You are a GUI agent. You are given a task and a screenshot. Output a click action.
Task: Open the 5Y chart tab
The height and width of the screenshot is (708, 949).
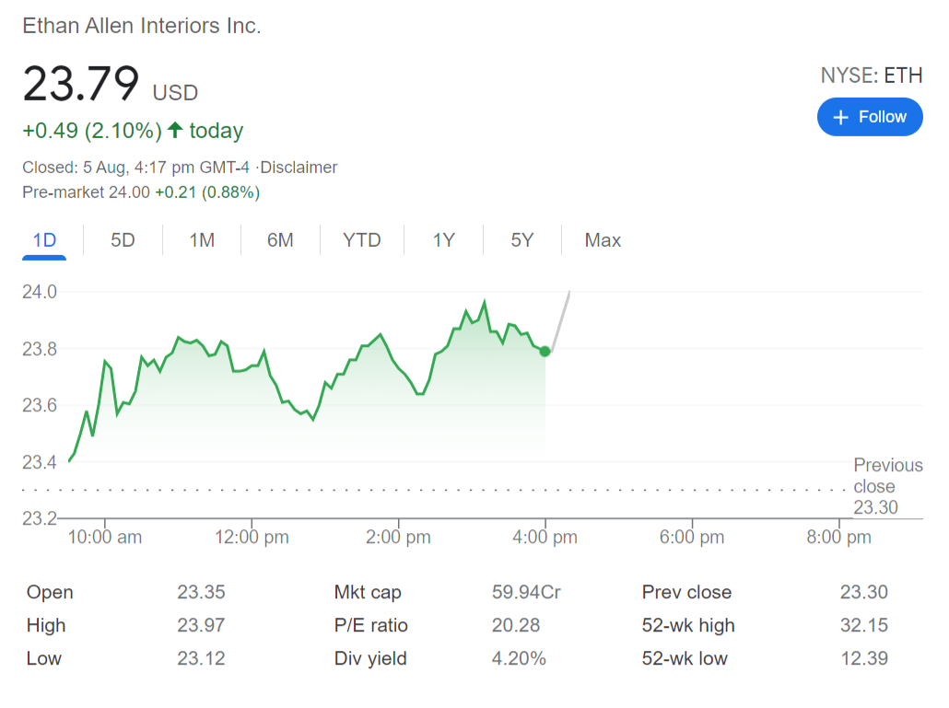click(x=522, y=240)
